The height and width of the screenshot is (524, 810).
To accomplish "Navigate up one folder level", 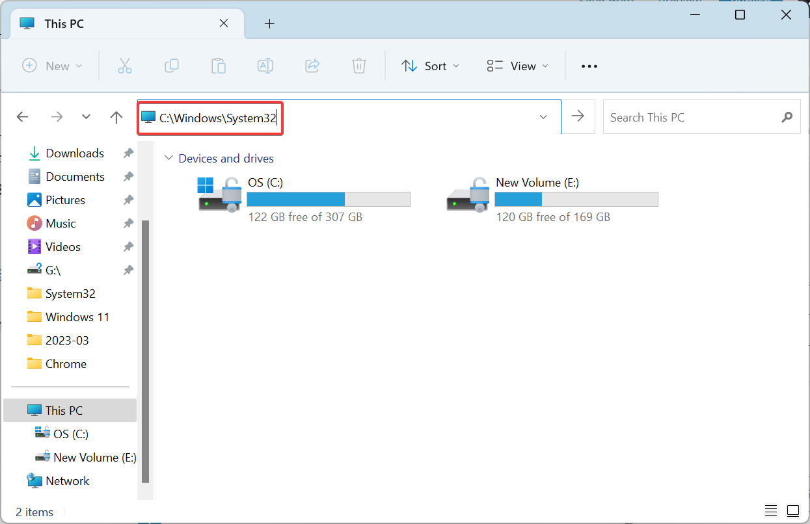I will [x=116, y=117].
